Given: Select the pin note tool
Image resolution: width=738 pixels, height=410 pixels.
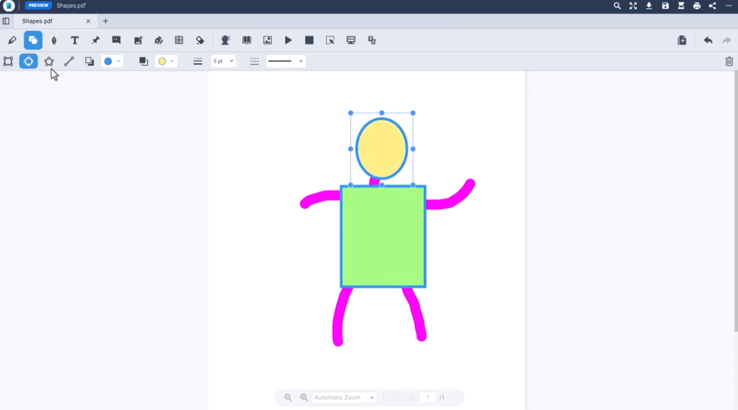Looking at the screenshot, I should pyautogui.click(x=96, y=40).
